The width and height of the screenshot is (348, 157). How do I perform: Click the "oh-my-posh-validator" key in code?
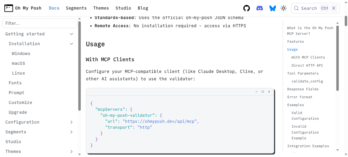click(x=128, y=115)
